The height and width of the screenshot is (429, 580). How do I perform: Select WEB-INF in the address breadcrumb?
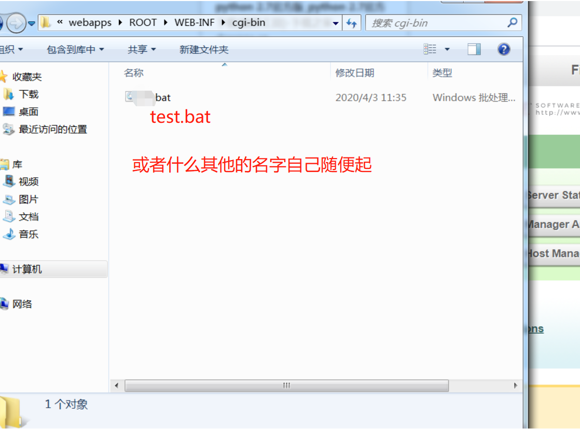195,23
